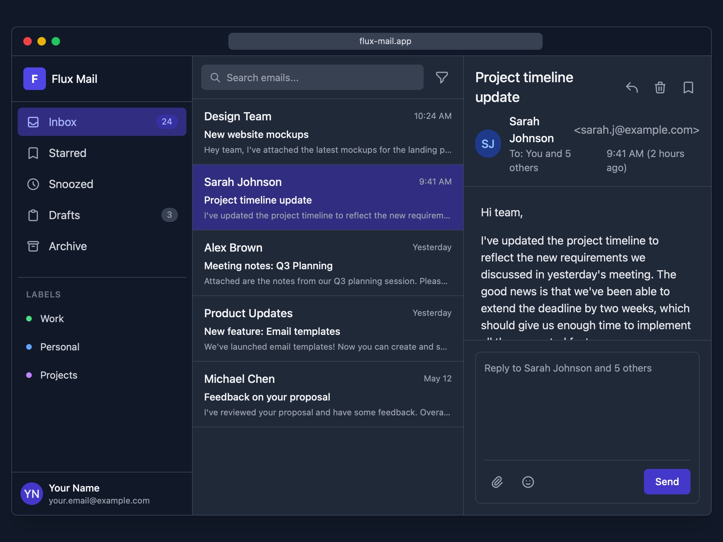Reply using the reply arrow icon
Viewport: 723px width, 542px height.
[x=632, y=88]
